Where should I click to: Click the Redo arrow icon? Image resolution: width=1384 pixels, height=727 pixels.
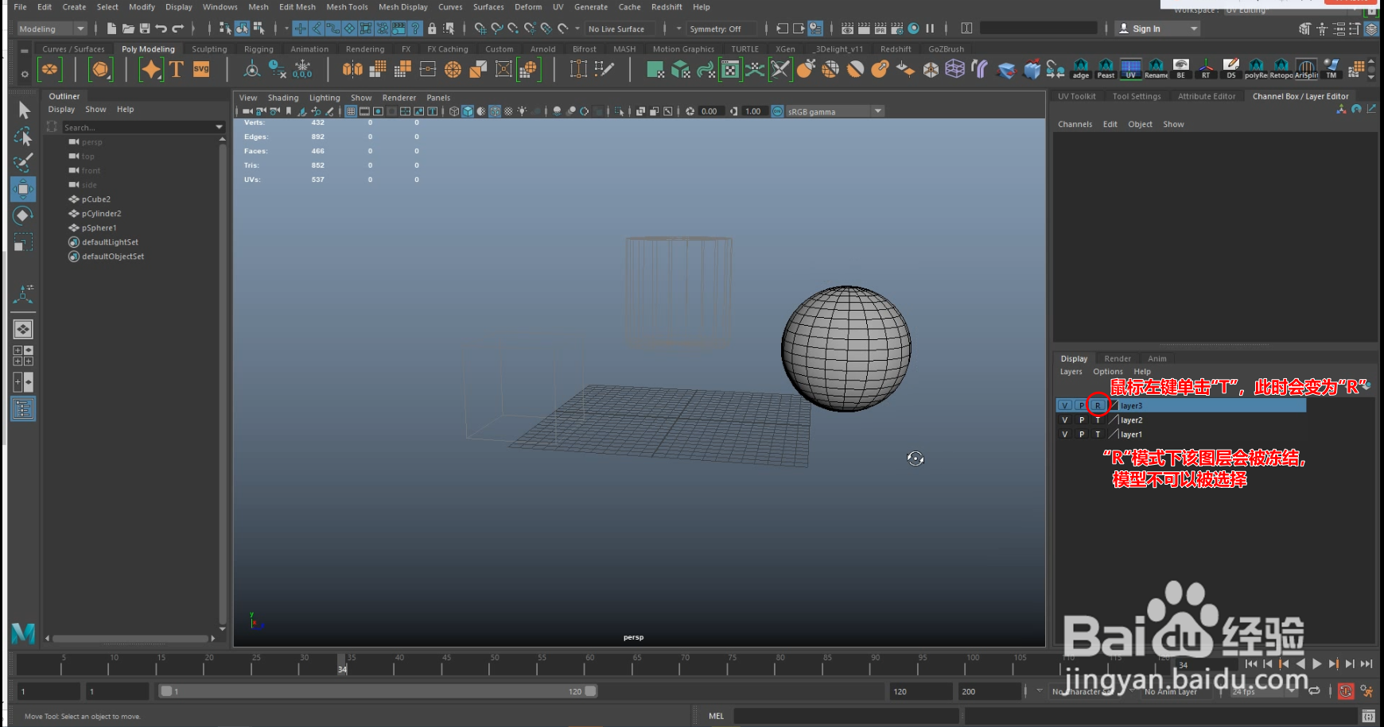(x=178, y=29)
